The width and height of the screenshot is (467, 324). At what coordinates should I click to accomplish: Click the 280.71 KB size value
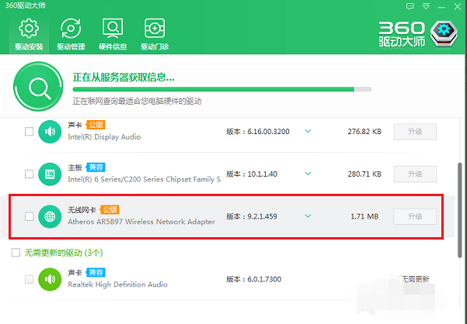[x=364, y=174]
